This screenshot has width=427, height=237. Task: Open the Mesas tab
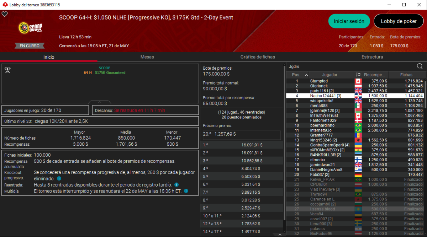(147, 57)
